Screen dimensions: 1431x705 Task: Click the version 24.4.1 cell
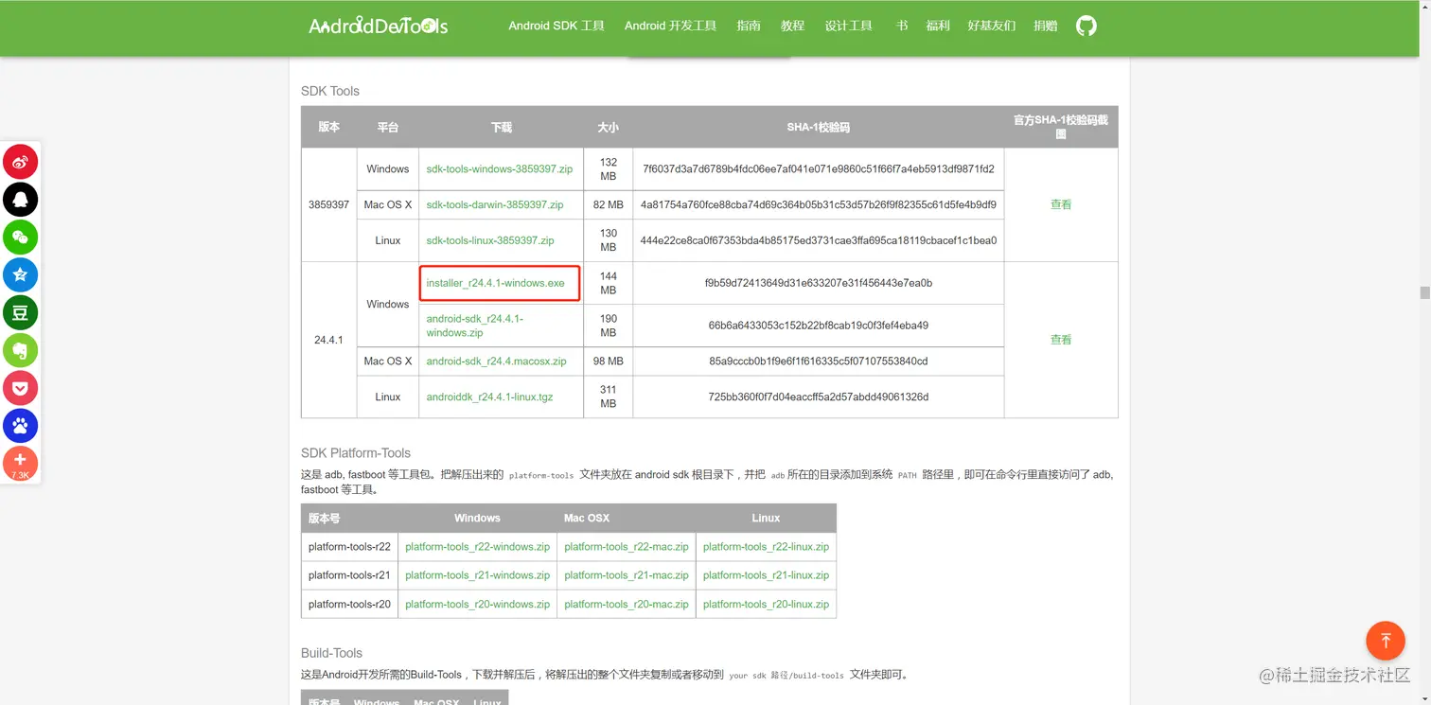[328, 340]
